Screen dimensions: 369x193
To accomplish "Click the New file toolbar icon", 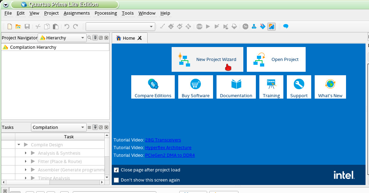I will pos(10,26).
